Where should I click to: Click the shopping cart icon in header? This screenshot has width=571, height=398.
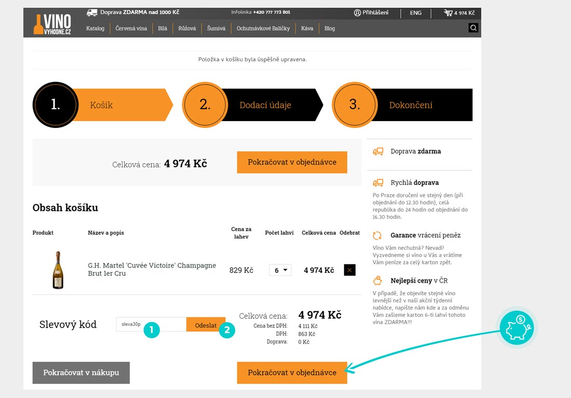(448, 13)
